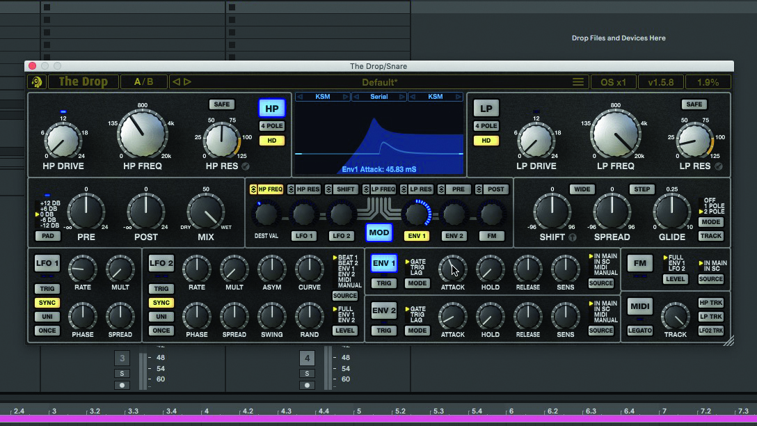Image resolution: width=757 pixels, height=426 pixels.
Task: Click ENV 2 TRIG button
Action: (384, 331)
